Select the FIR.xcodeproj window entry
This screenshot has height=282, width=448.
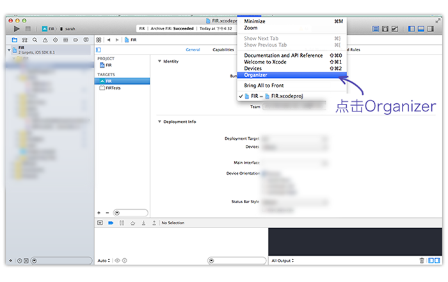click(x=292, y=95)
